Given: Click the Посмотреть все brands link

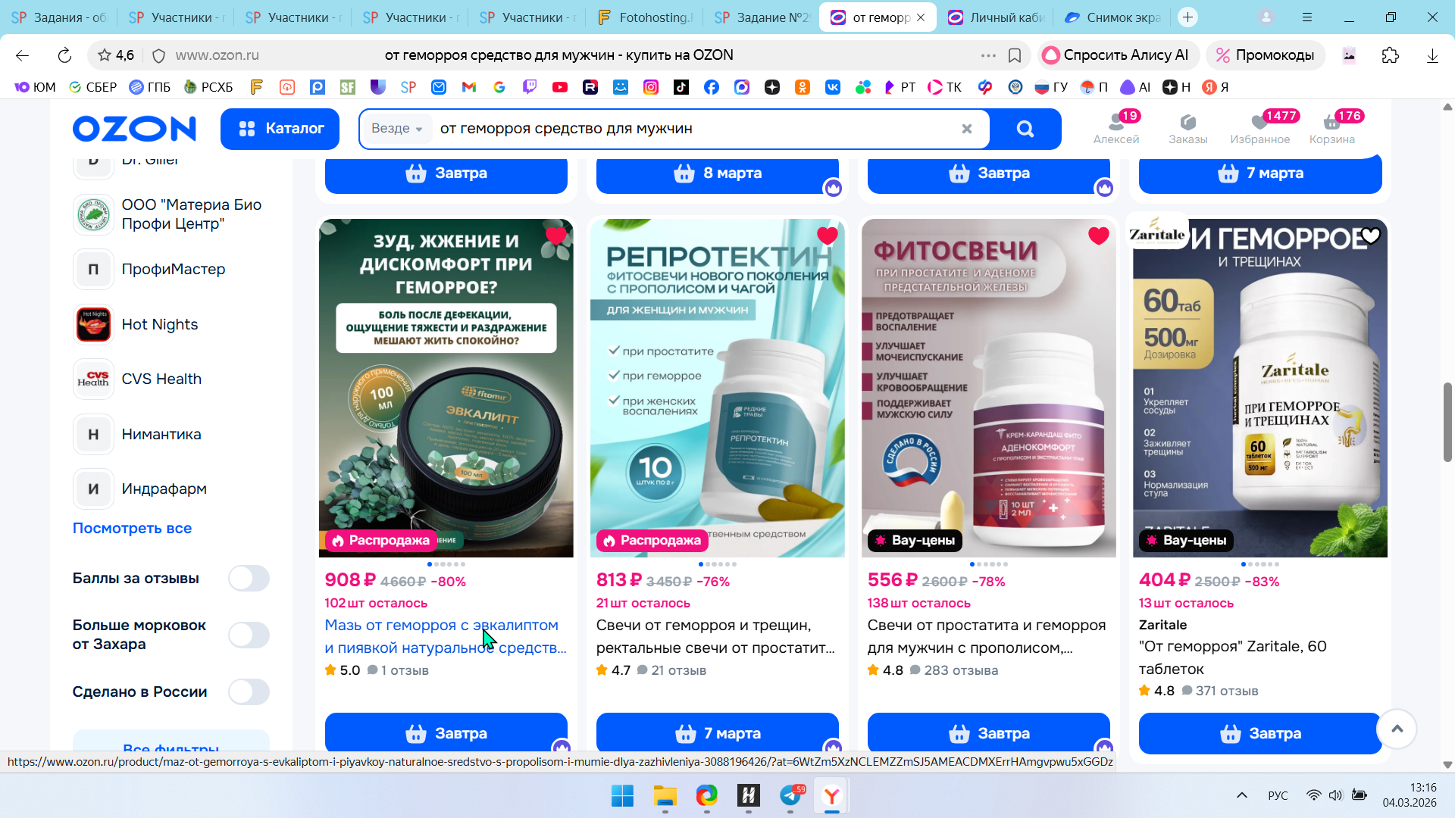Looking at the screenshot, I should (132, 528).
